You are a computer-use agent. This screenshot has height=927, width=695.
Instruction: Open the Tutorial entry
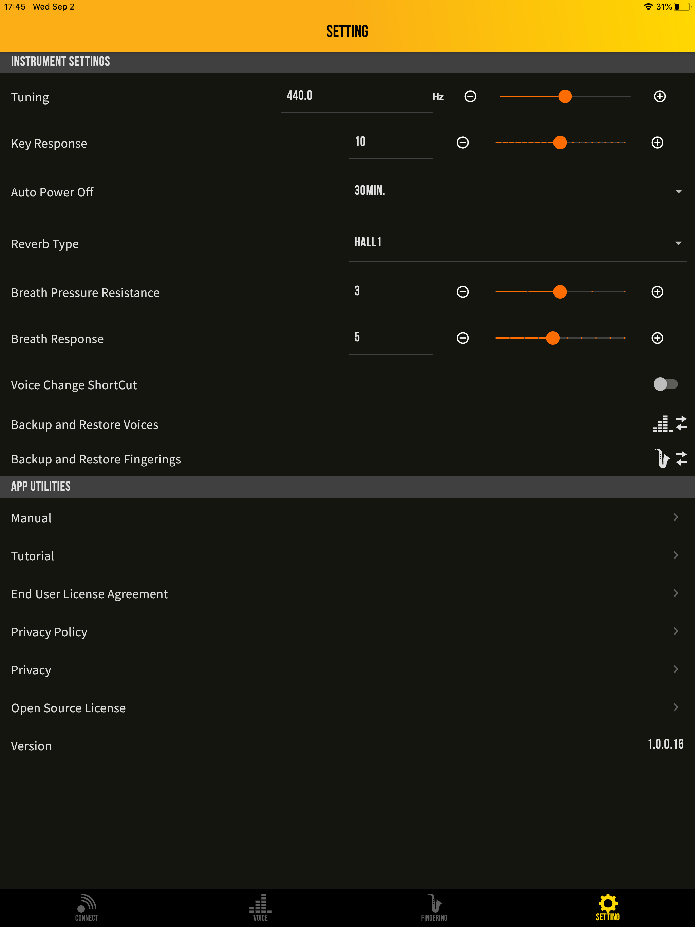coord(33,556)
